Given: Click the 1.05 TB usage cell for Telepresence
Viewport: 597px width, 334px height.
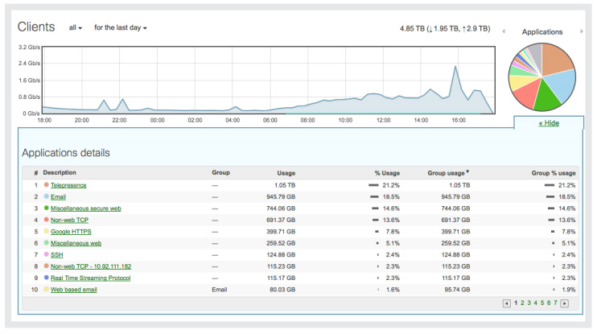Looking at the screenshot, I should click(285, 185).
